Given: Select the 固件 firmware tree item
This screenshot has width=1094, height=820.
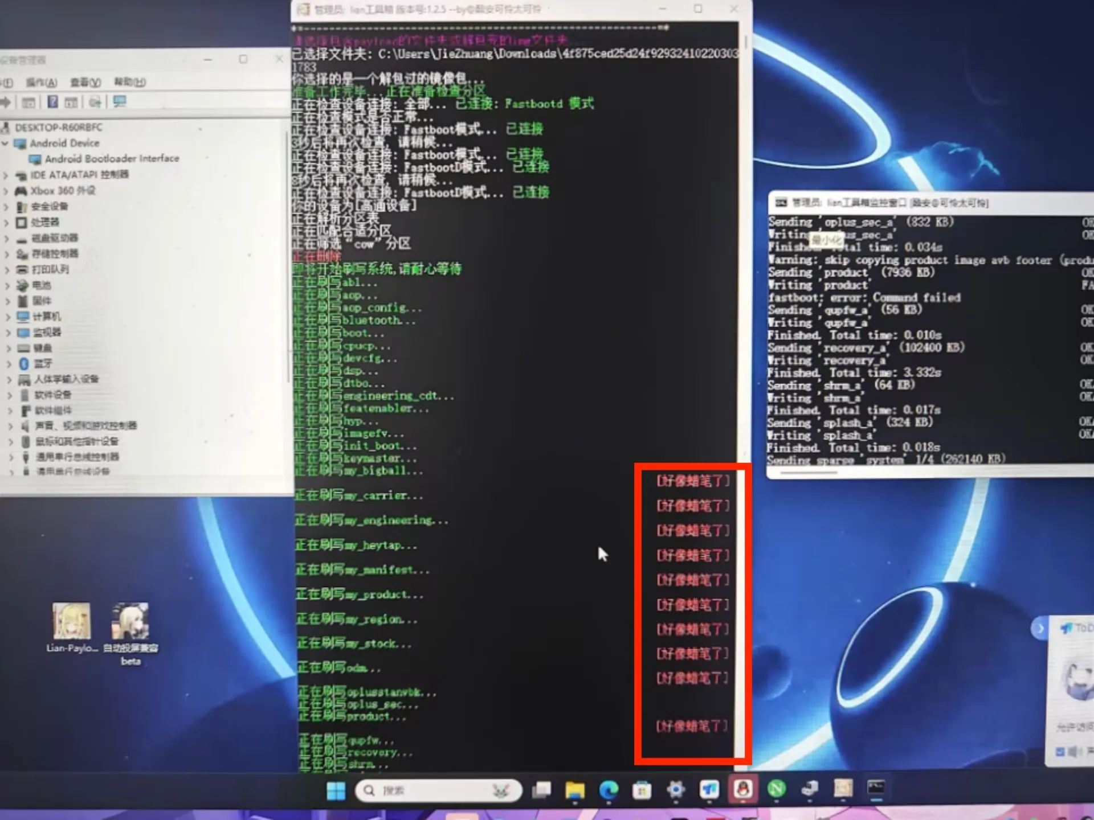Looking at the screenshot, I should (x=42, y=301).
